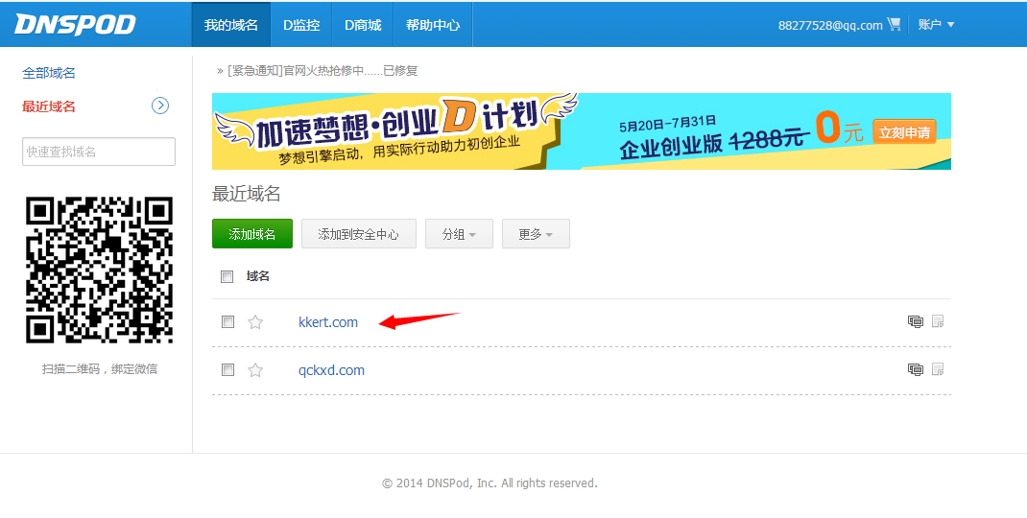
Task: Click the 扫描二维码，绑定微信 caption
Action: point(100,369)
